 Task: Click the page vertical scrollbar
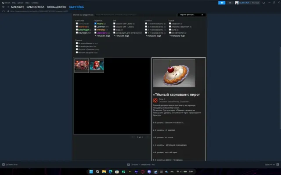(x=280, y=87)
